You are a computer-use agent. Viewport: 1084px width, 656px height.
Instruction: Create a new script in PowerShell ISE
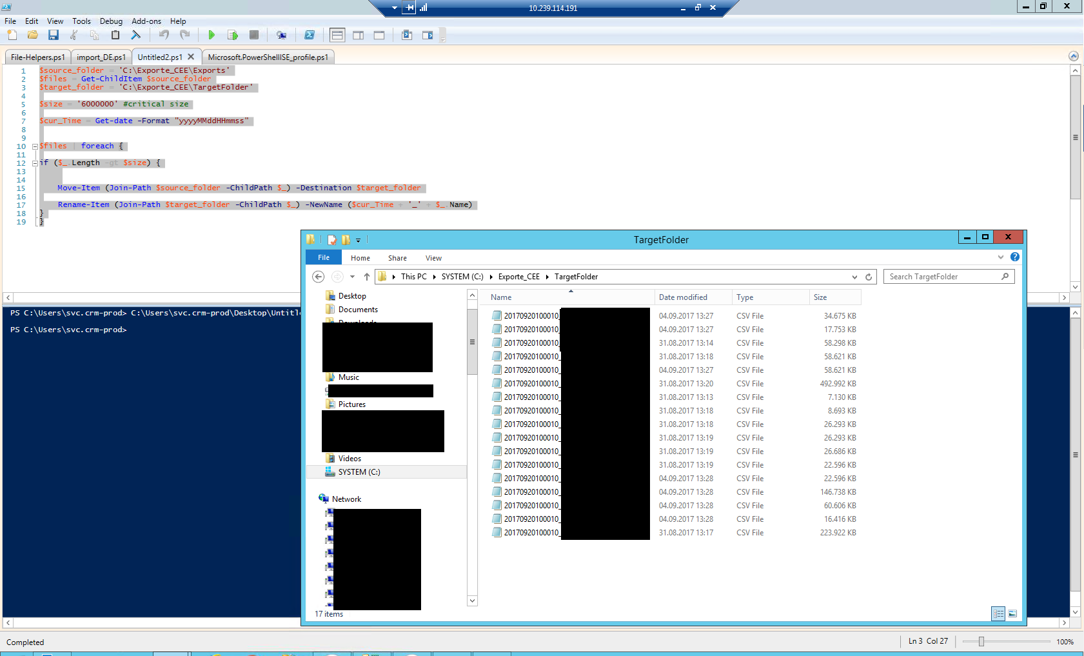[x=12, y=35]
